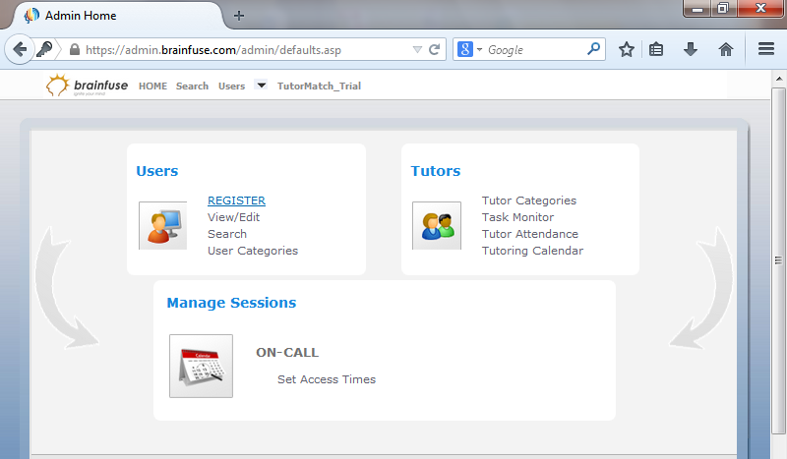The width and height of the screenshot is (787, 459).
Task: Click the scrollbar up arrow
Action: pyautogui.click(x=778, y=79)
